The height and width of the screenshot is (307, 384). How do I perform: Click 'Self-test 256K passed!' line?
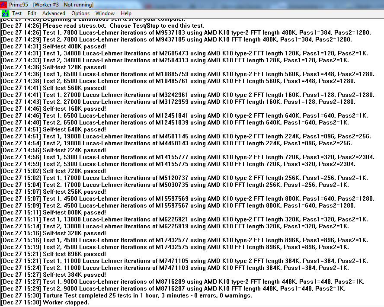(x=54, y=192)
